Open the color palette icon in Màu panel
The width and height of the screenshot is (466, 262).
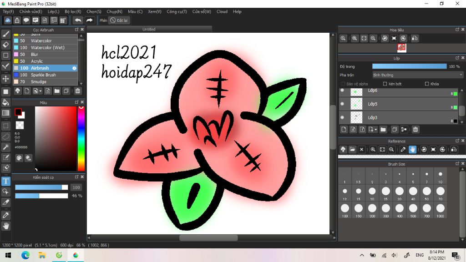(19, 158)
